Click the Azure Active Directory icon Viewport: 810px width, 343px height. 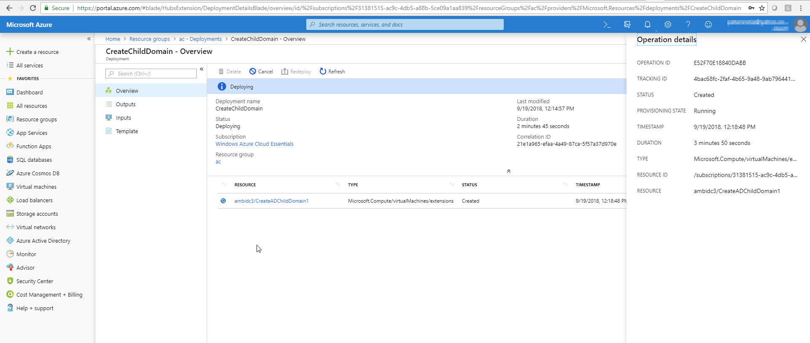point(10,240)
